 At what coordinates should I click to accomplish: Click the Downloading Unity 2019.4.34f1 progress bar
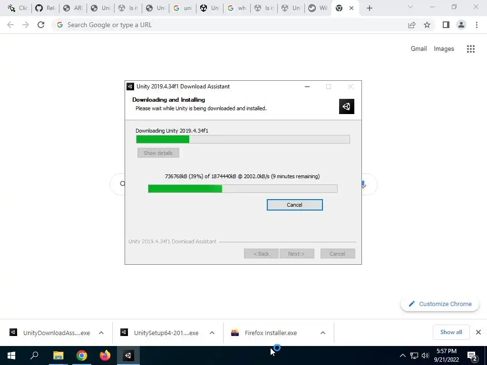pyautogui.click(x=243, y=139)
